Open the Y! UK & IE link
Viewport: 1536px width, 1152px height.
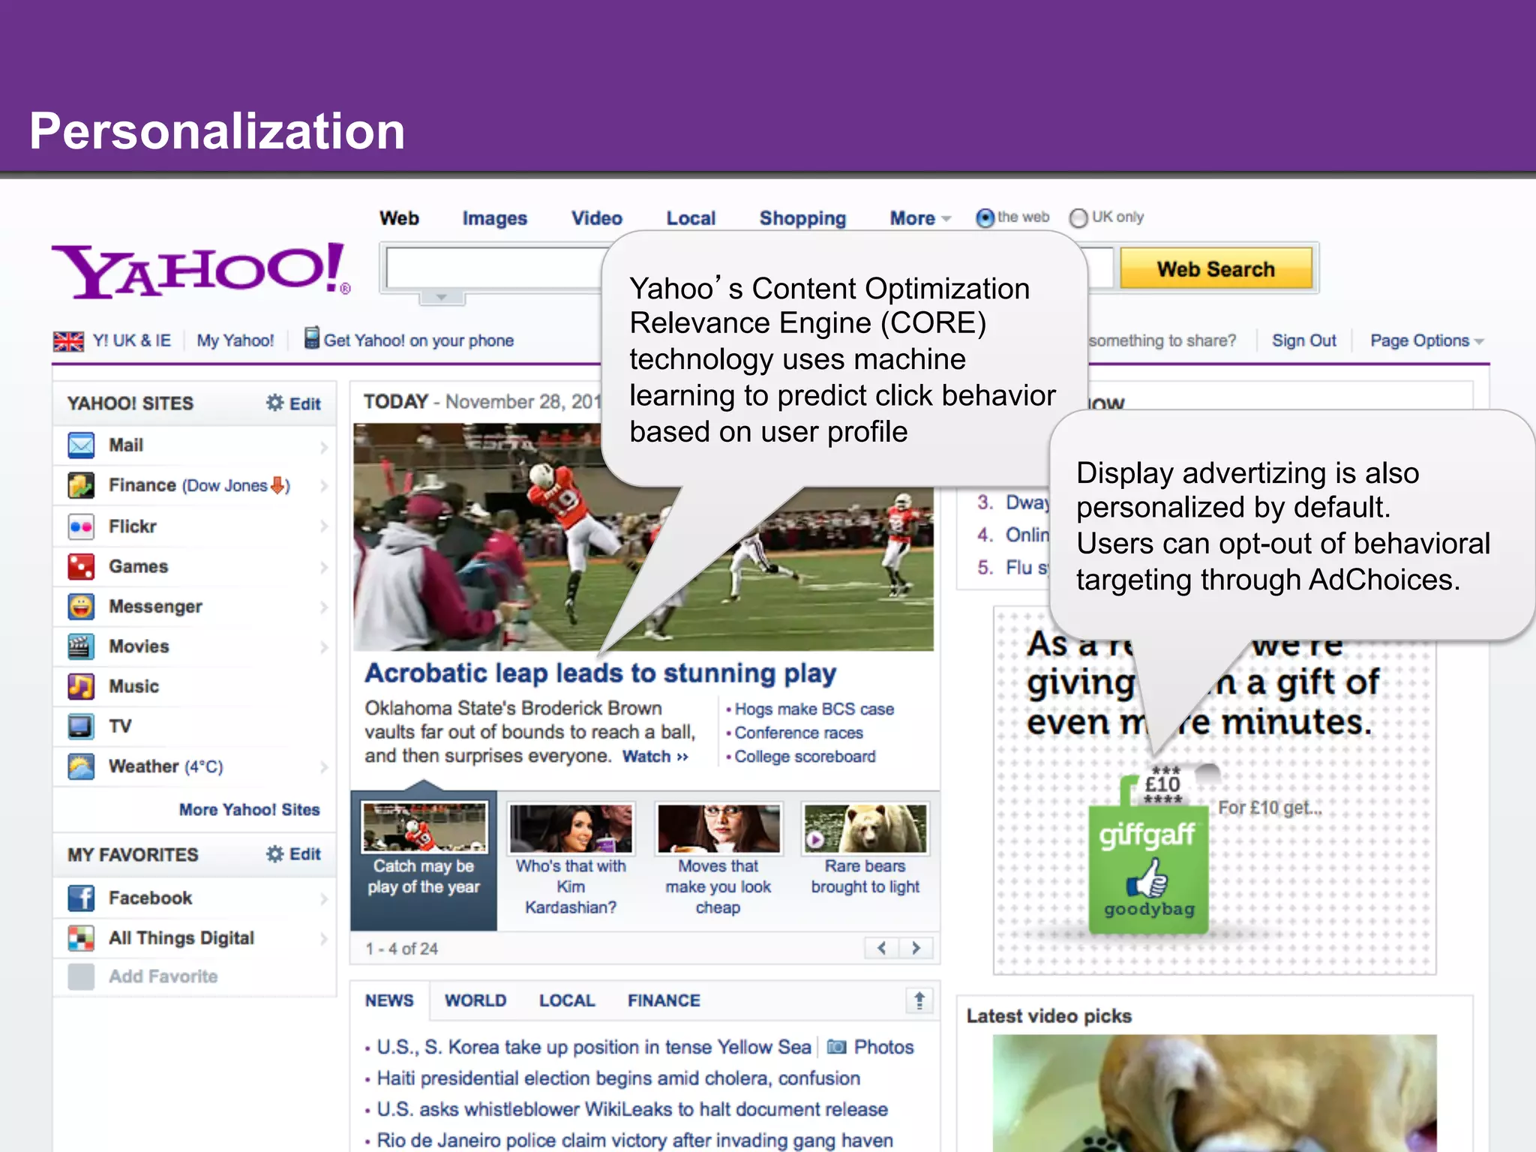click(x=131, y=340)
